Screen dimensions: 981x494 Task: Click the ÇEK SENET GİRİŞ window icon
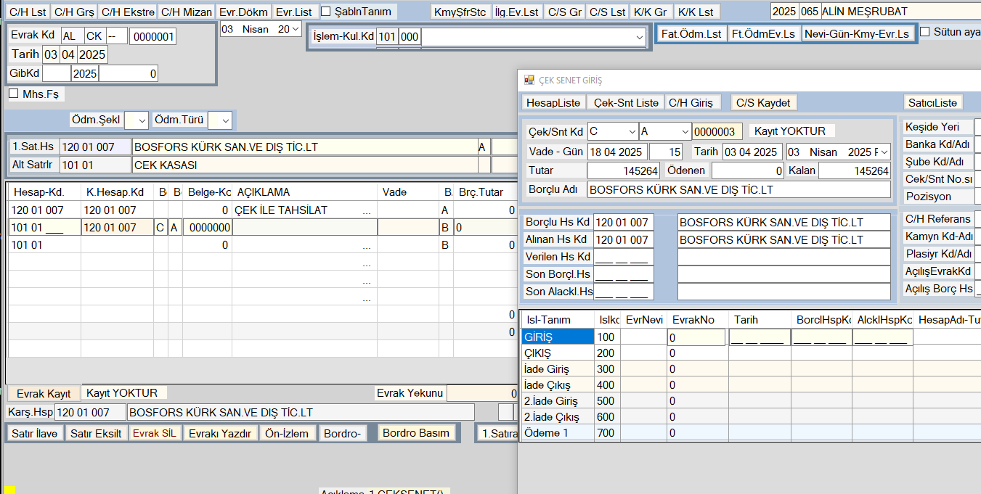tap(529, 80)
